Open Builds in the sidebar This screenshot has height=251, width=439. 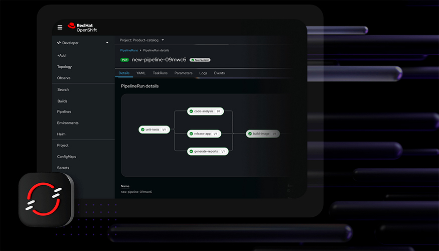pyautogui.click(x=62, y=101)
